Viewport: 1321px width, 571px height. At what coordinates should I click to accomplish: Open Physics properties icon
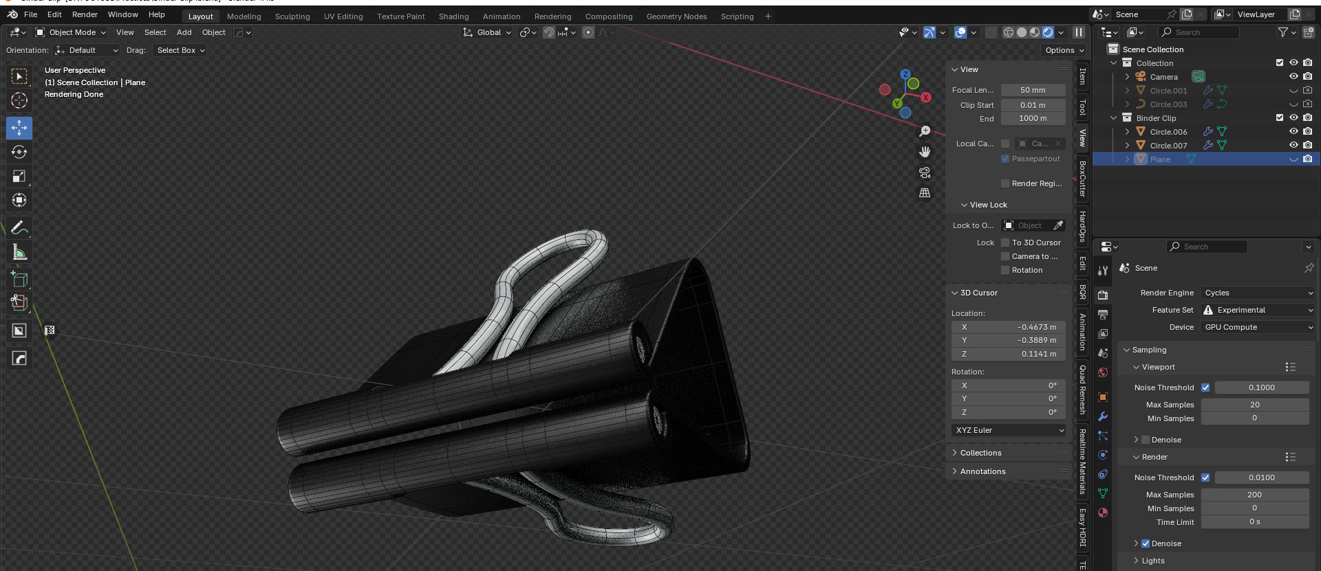click(x=1103, y=455)
